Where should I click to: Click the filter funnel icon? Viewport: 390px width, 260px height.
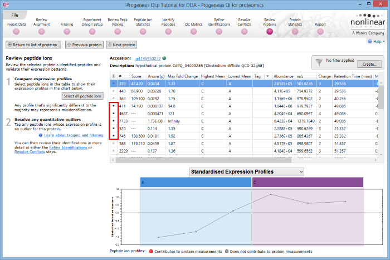point(319,62)
